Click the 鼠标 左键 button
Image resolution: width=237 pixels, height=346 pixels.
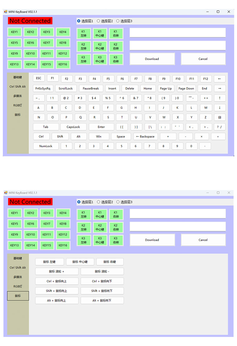tap(49, 262)
